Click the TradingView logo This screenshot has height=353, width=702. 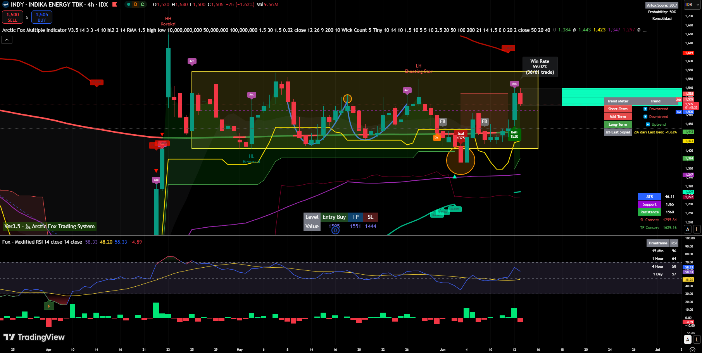(34, 337)
